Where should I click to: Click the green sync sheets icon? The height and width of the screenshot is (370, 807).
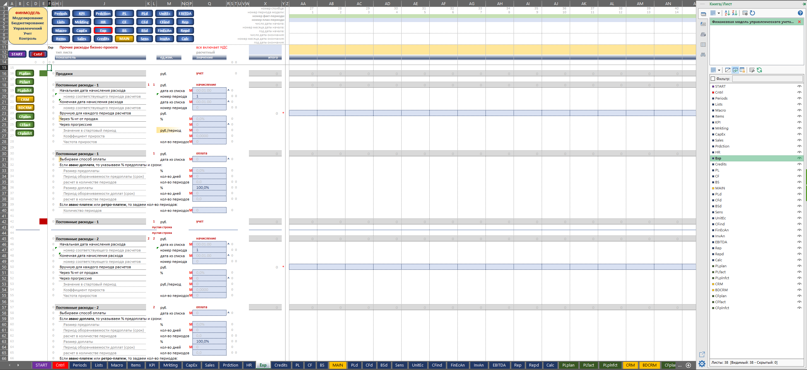click(759, 70)
